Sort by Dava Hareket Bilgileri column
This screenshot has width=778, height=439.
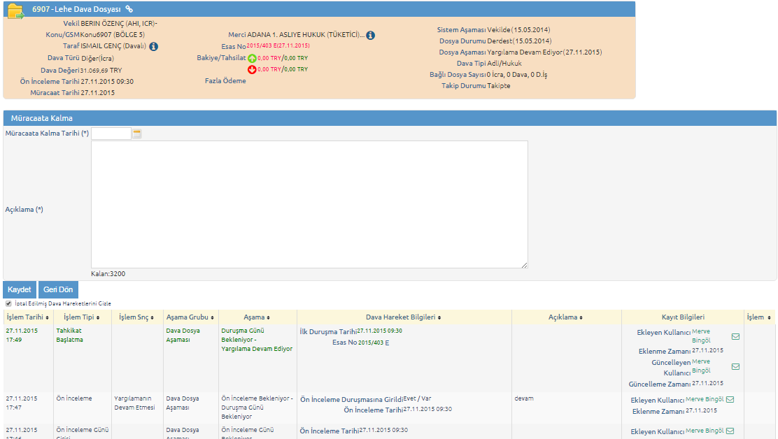click(x=404, y=317)
